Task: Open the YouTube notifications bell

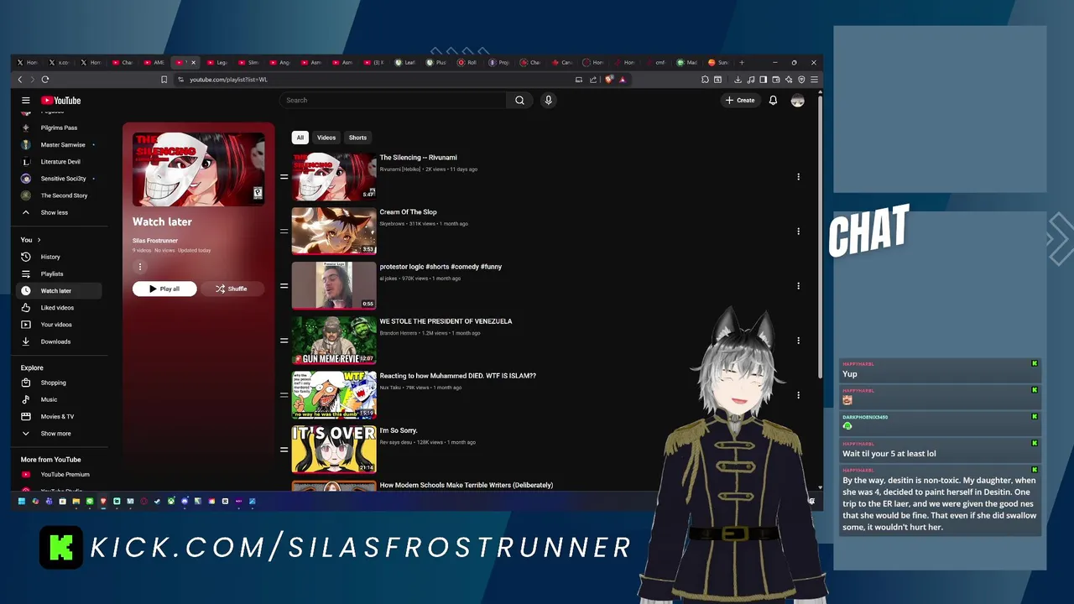Action: pos(773,100)
